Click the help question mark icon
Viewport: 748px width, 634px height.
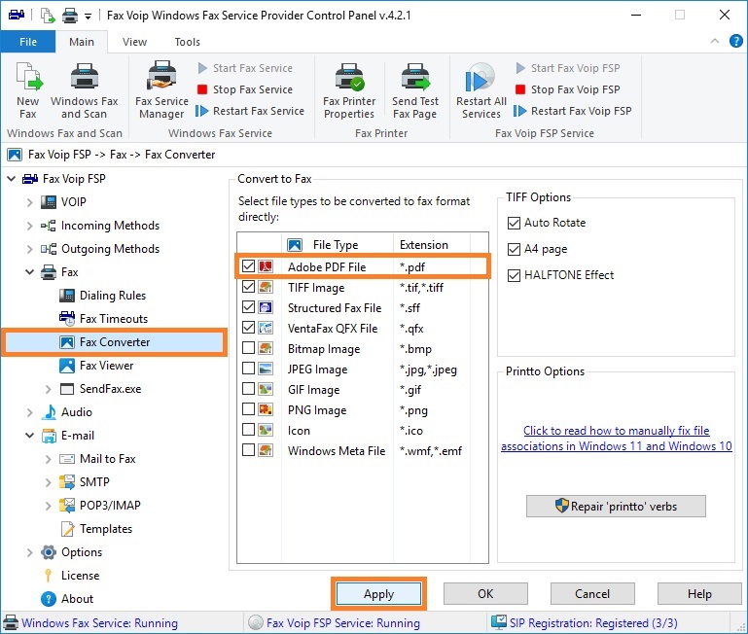tap(735, 42)
